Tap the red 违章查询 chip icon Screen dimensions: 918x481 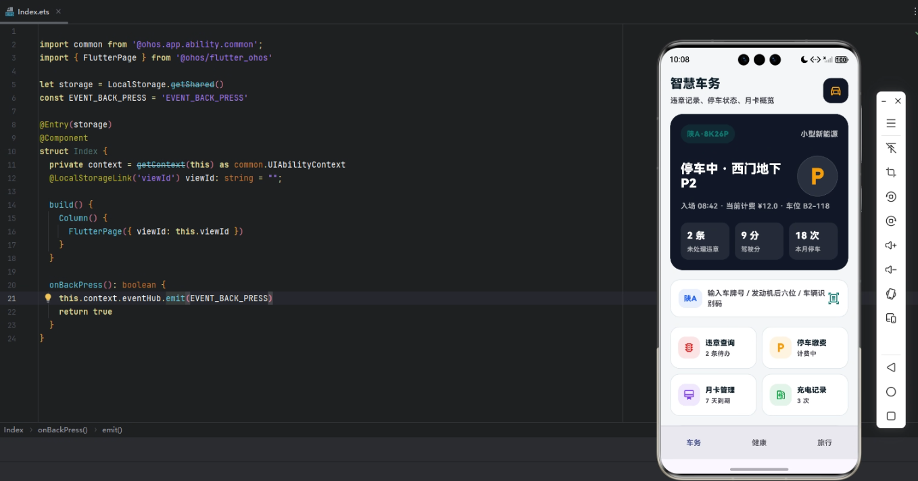[x=689, y=348]
